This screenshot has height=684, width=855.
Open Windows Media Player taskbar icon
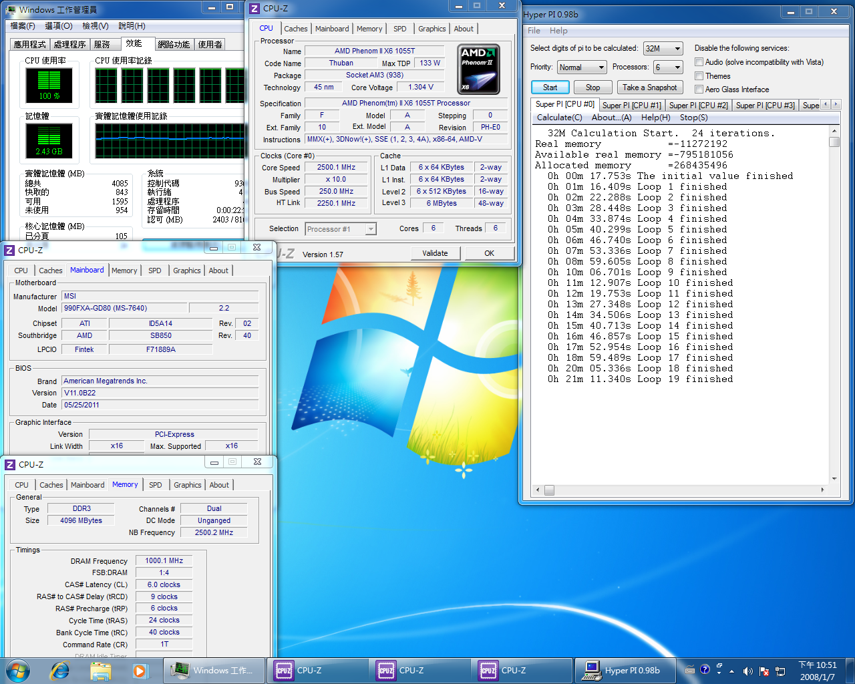coord(139,671)
